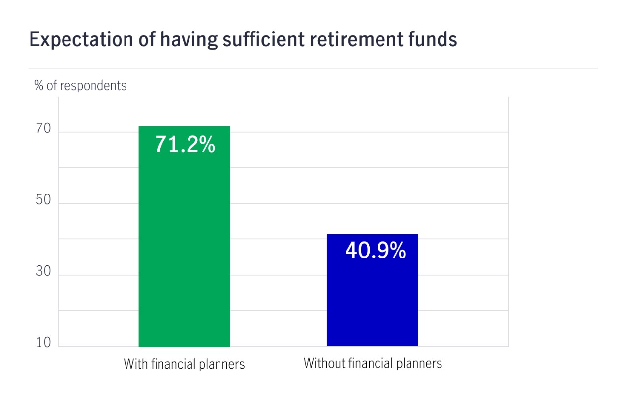Select the With financial planners axis label

pyautogui.click(x=184, y=364)
